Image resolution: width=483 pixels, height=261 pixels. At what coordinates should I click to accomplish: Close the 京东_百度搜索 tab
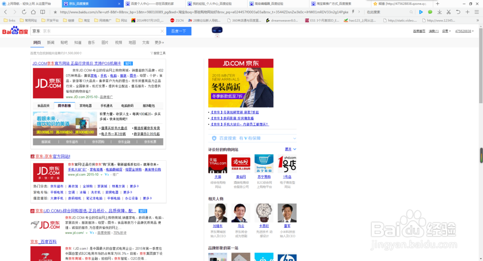click(x=119, y=4)
